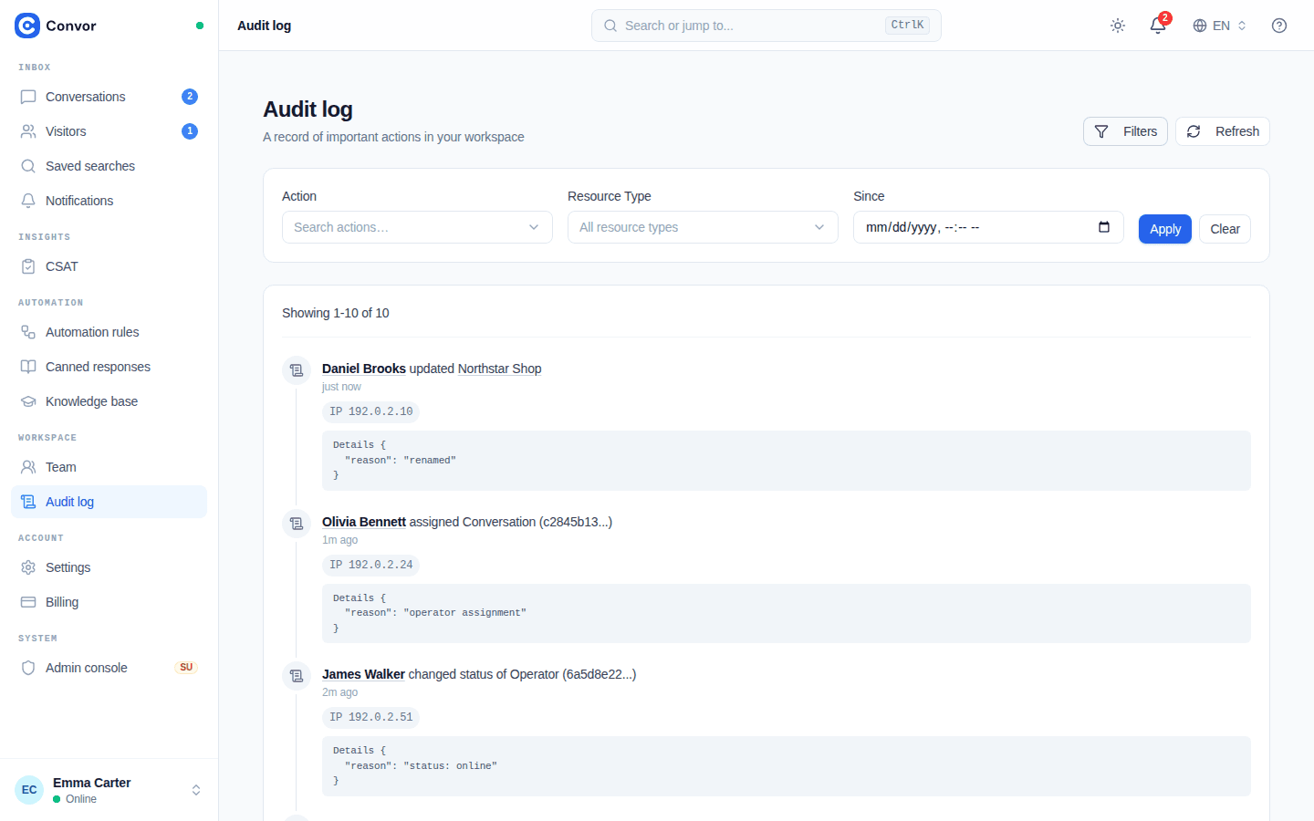Click the Ctrl K shortcut hint

coord(907,26)
